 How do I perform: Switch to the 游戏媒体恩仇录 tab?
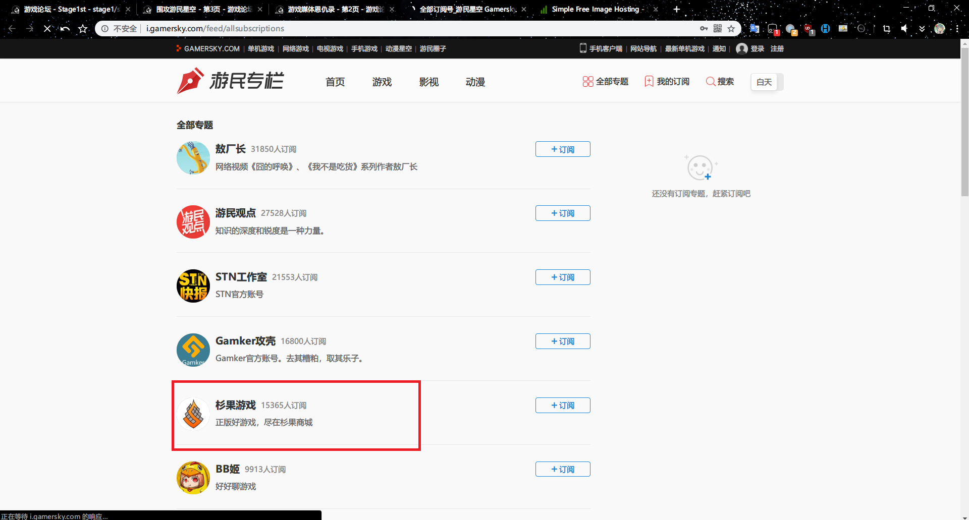click(335, 9)
